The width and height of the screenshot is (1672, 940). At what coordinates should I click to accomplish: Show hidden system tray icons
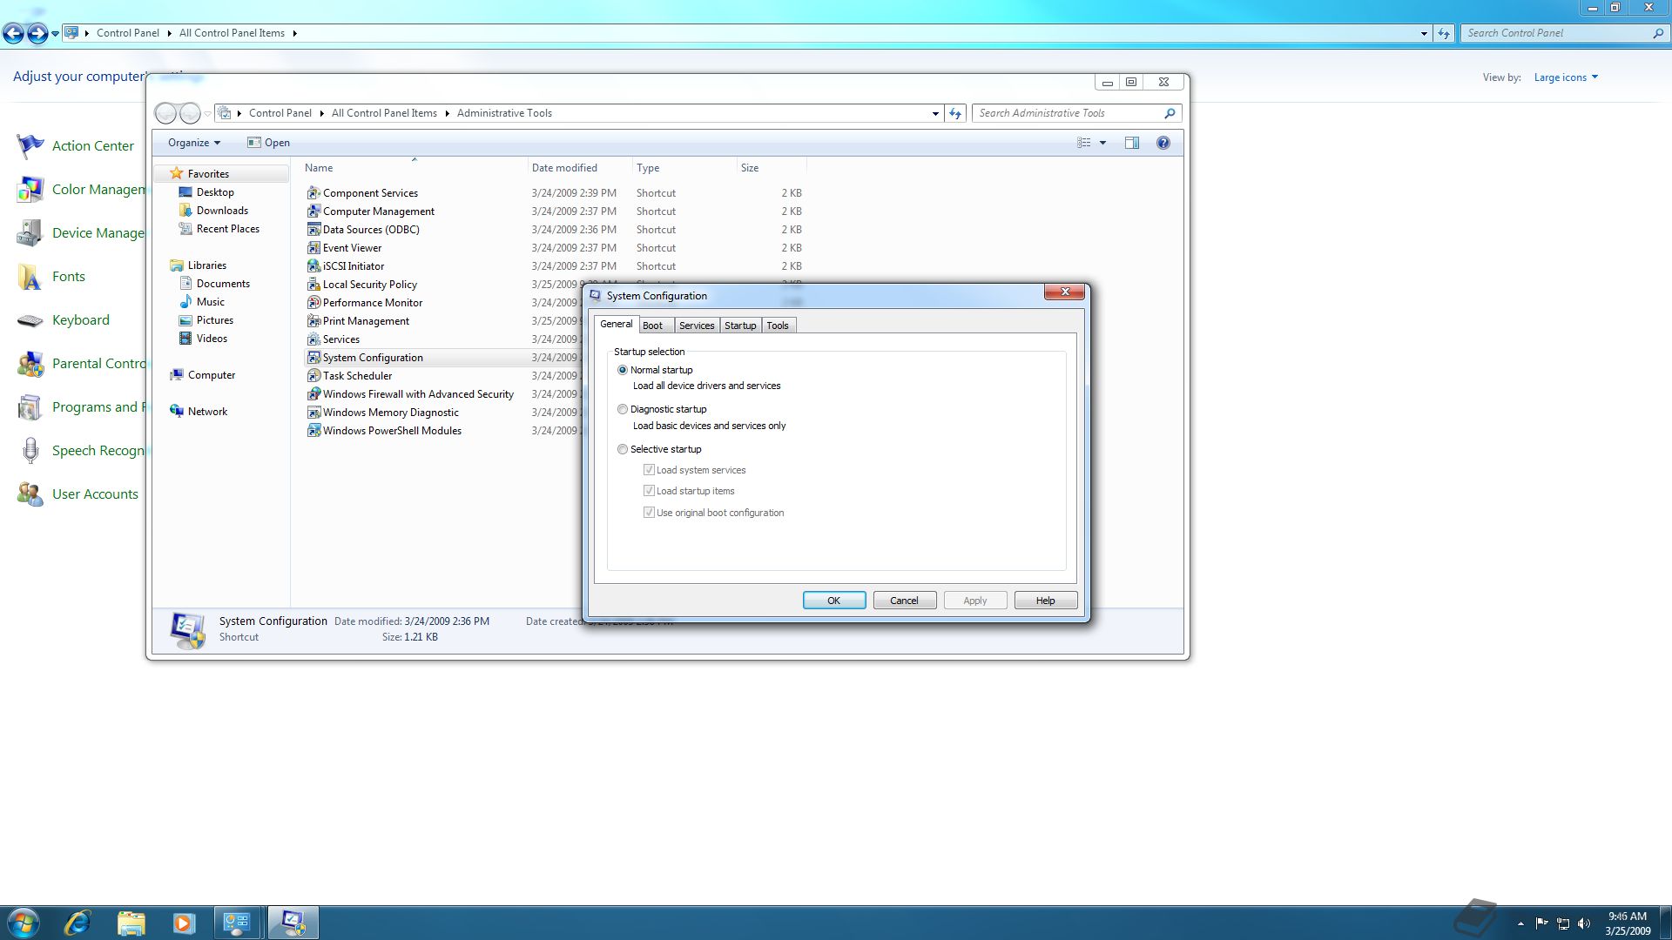point(1520,923)
